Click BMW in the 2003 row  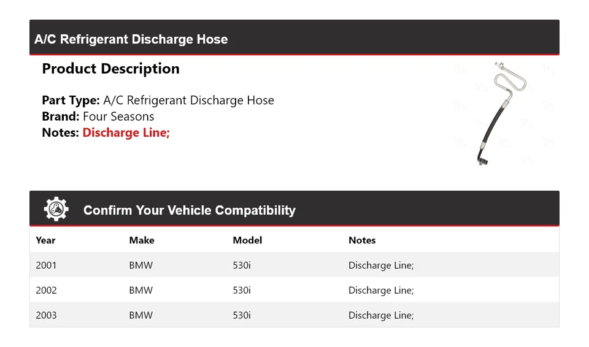[141, 315]
